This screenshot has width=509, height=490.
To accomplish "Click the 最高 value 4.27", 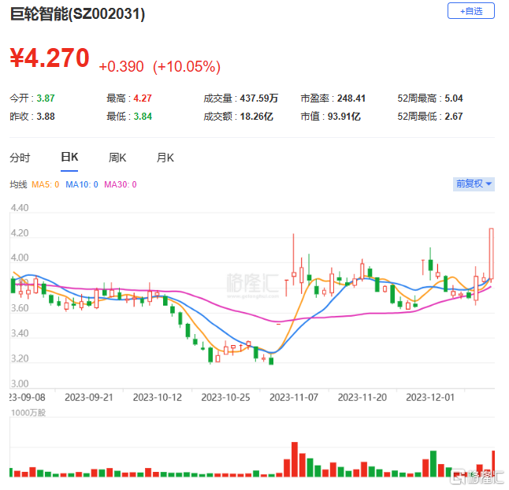I will [143, 98].
